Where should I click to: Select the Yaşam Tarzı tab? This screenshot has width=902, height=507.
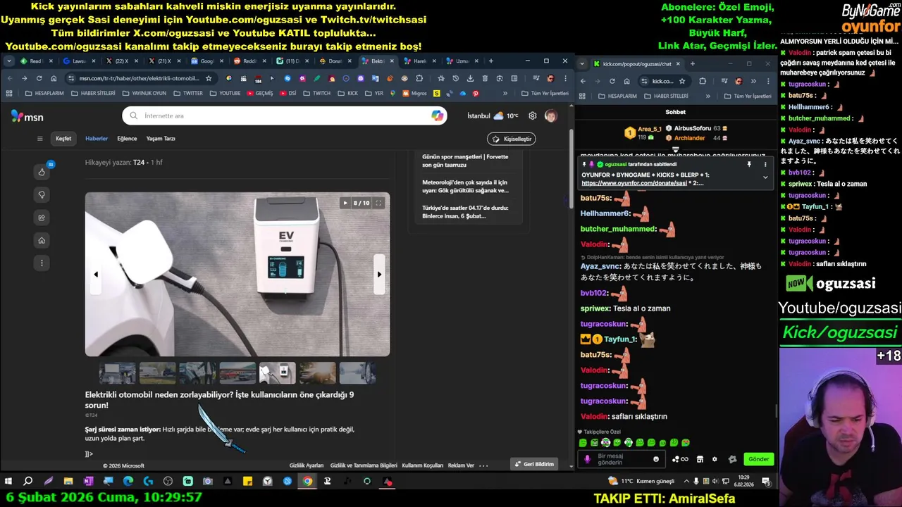tap(161, 139)
